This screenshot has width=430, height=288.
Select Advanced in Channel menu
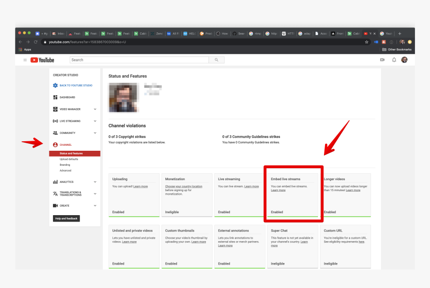click(65, 171)
